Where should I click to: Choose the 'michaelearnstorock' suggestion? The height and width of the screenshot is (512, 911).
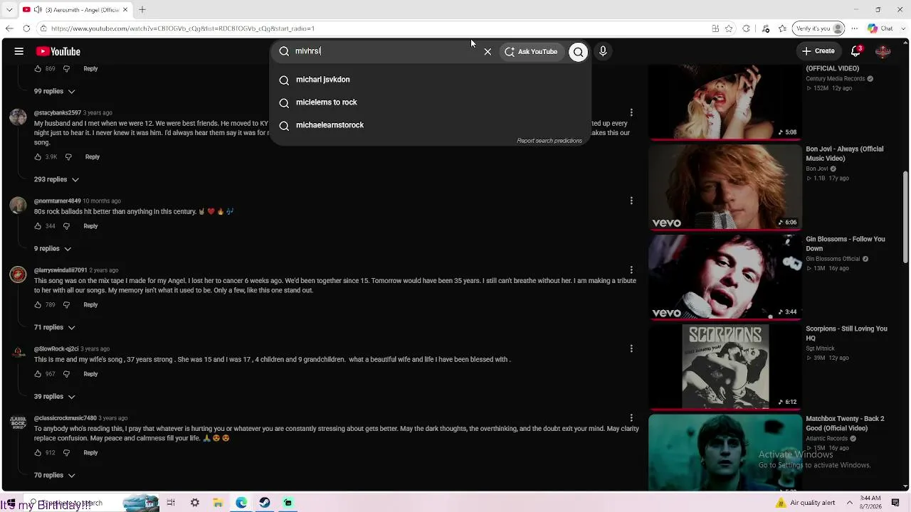click(431, 125)
